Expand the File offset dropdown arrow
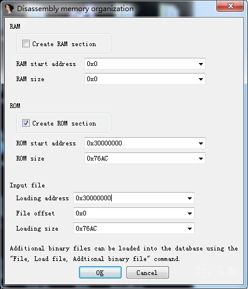Viewport: 248px width, 289px height. 190,213
